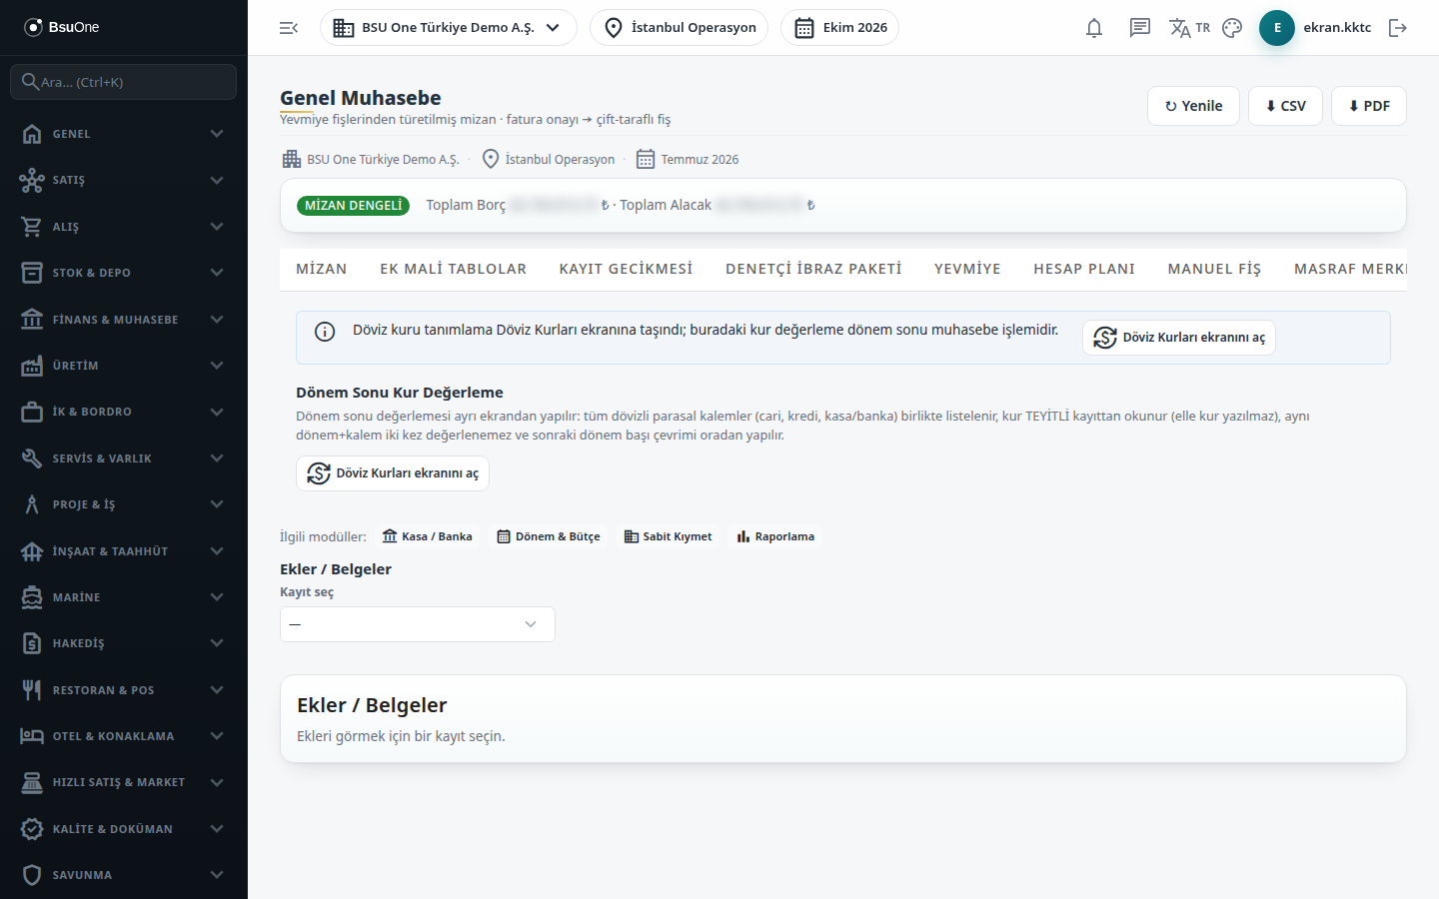
Task: Open the Sabit Kıymet related module
Action: tap(668, 536)
